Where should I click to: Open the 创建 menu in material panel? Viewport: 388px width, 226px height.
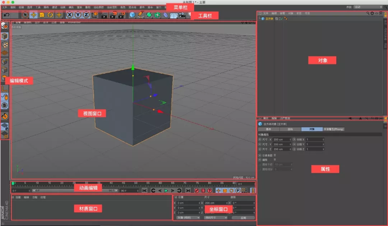pos(18,197)
